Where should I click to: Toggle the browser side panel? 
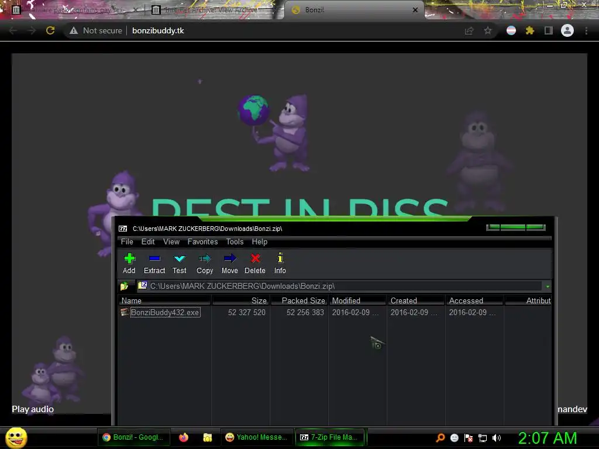click(549, 30)
